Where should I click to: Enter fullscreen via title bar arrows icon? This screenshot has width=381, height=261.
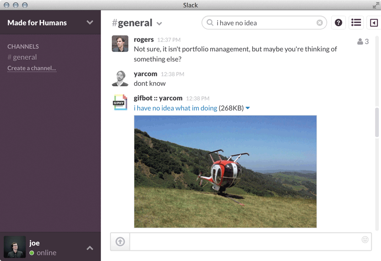pos(376,5)
